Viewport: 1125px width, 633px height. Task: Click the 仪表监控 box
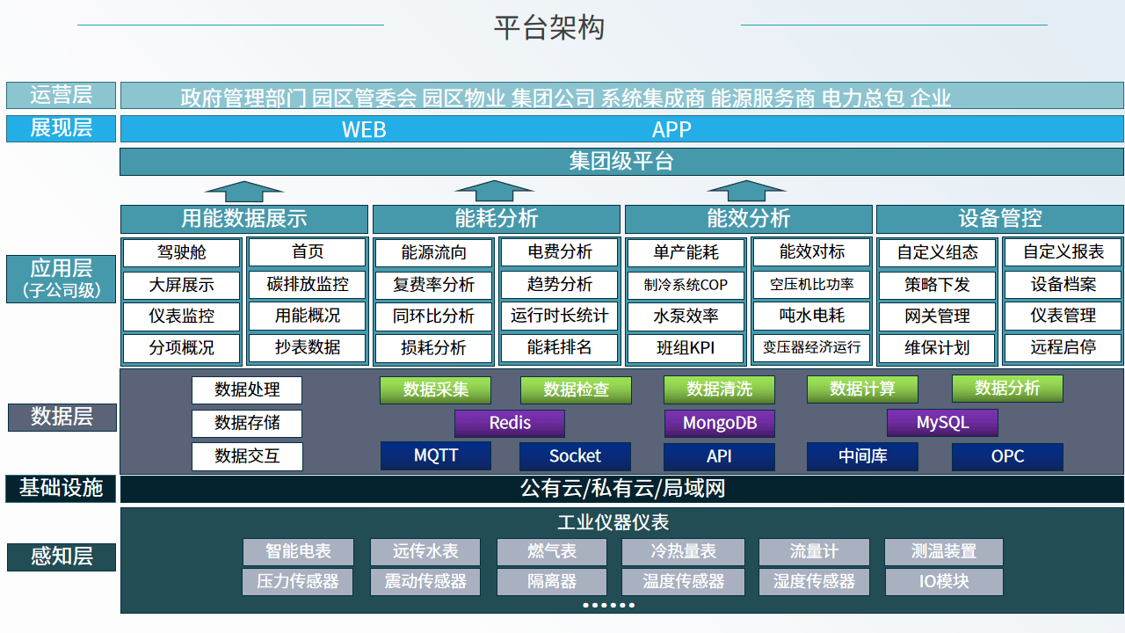182,316
